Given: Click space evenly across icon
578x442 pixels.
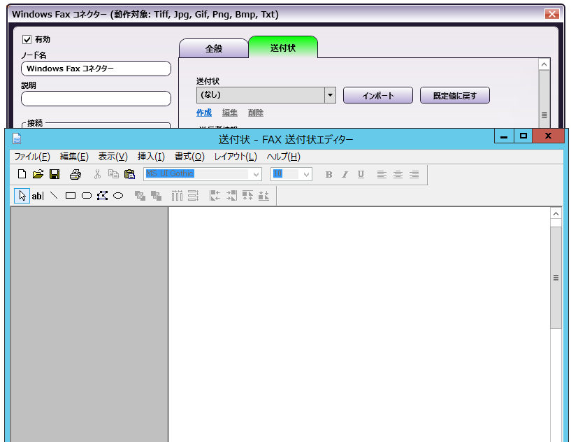Looking at the screenshot, I should (177, 196).
